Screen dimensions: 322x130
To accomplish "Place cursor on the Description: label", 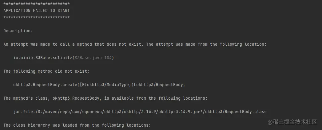I will (x=18, y=31).
